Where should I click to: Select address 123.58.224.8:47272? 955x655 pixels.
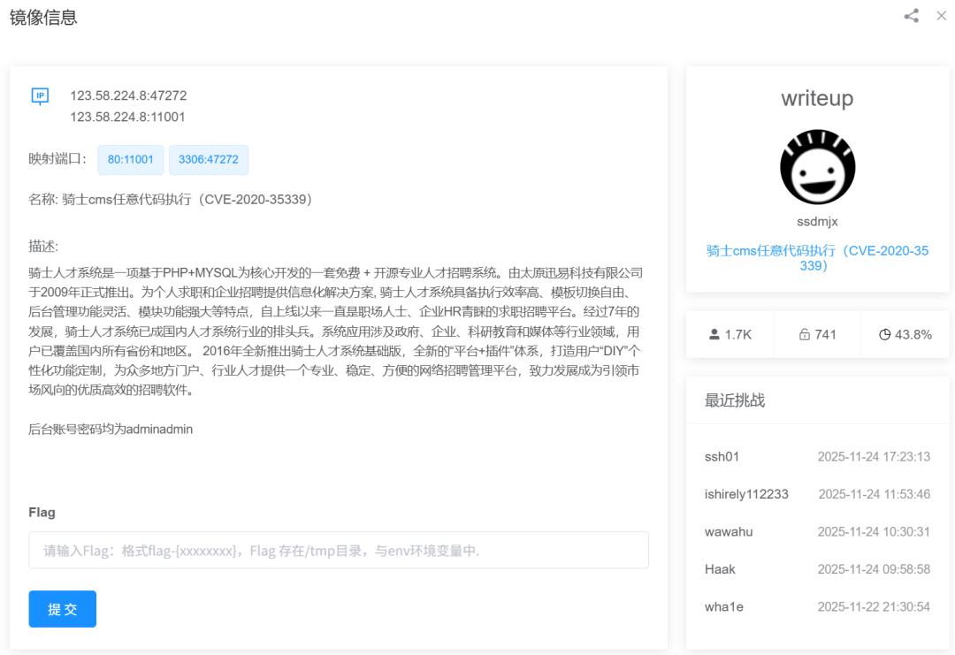128,95
